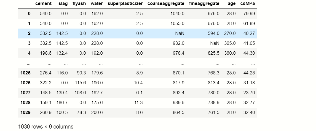The height and width of the screenshot is (131, 316).
Task: Click the cement column header
Action: click(43, 4)
